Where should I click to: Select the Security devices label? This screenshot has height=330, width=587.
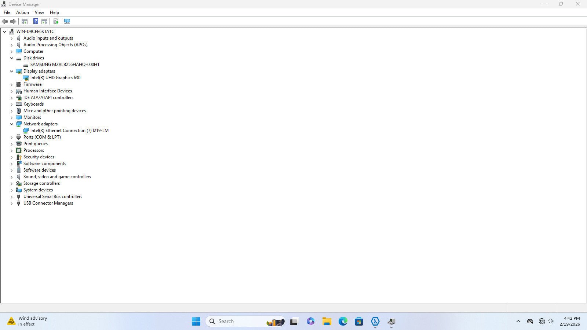[39, 157]
